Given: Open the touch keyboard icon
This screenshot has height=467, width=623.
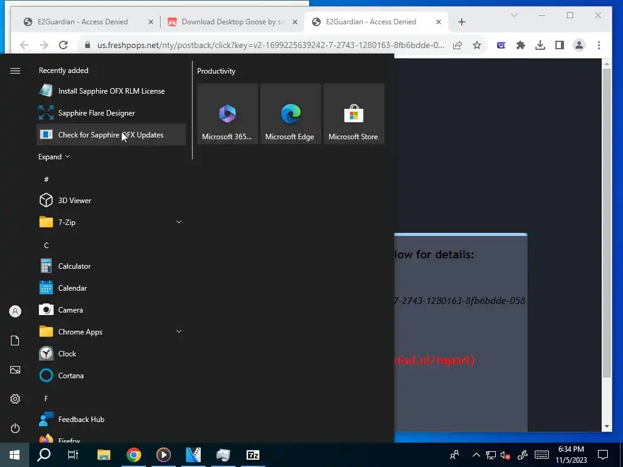Looking at the screenshot, I should (x=541, y=455).
